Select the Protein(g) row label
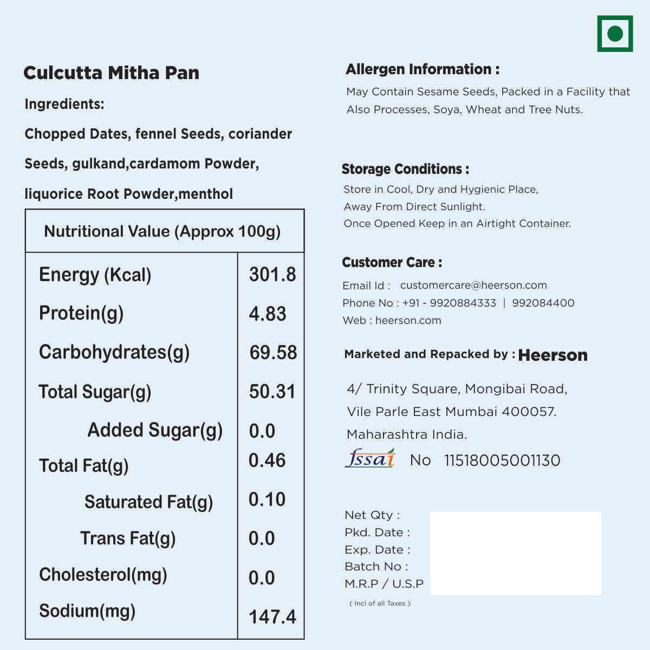 pos(81,313)
